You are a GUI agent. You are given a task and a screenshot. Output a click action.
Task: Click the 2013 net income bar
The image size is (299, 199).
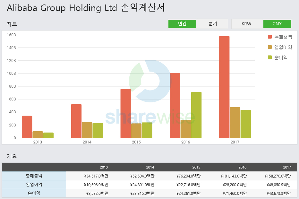tap(48, 135)
